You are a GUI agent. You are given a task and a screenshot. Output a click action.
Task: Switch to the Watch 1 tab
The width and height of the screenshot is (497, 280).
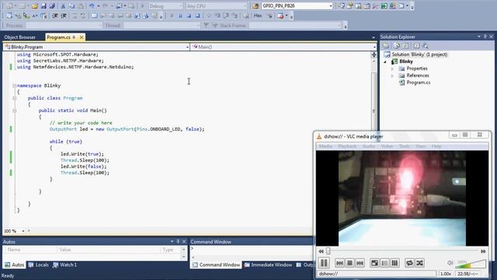click(x=64, y=264)
